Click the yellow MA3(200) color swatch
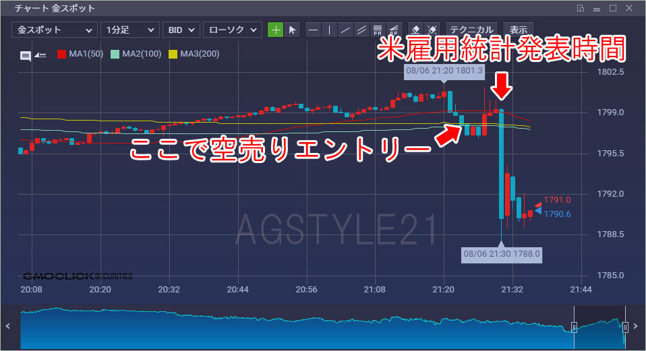 pyautogui.click(x=173, y=54)
